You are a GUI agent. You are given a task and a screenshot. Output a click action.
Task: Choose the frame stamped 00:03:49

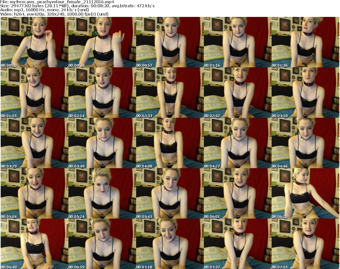(x=102, y=143)
